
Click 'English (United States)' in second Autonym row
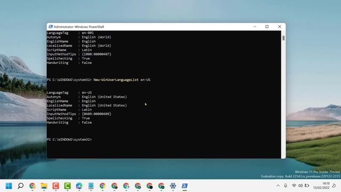tap(104, 97)
